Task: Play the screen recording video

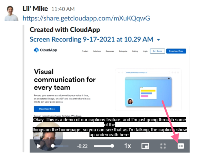Action: click(x=39, y=146)
